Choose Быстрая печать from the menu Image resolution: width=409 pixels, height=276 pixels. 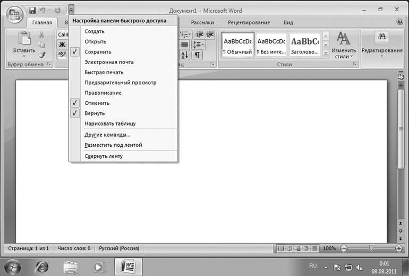104,73
